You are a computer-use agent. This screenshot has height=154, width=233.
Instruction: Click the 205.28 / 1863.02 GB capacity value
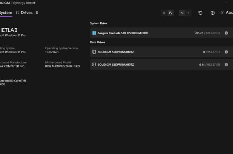click(x=207, y=33)
